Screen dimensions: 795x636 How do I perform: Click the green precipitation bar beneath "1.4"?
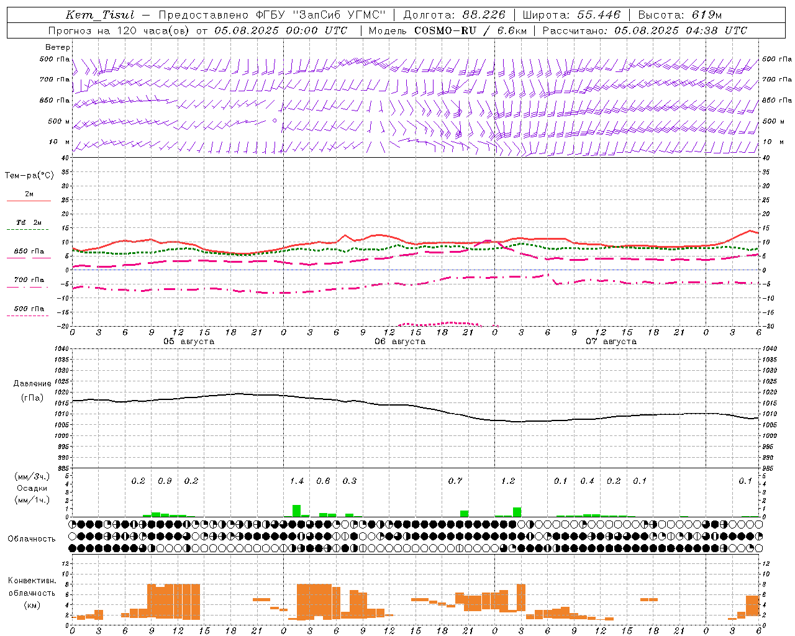pyautogui.click(x=296, y=511)
